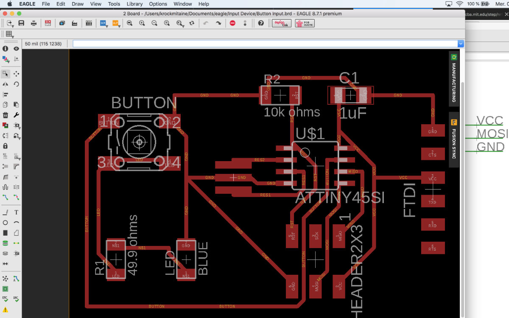Click the Print icon in toolbar
This screenshot has height=318, width=509.
pyautogui.click(x=34, y=23)
